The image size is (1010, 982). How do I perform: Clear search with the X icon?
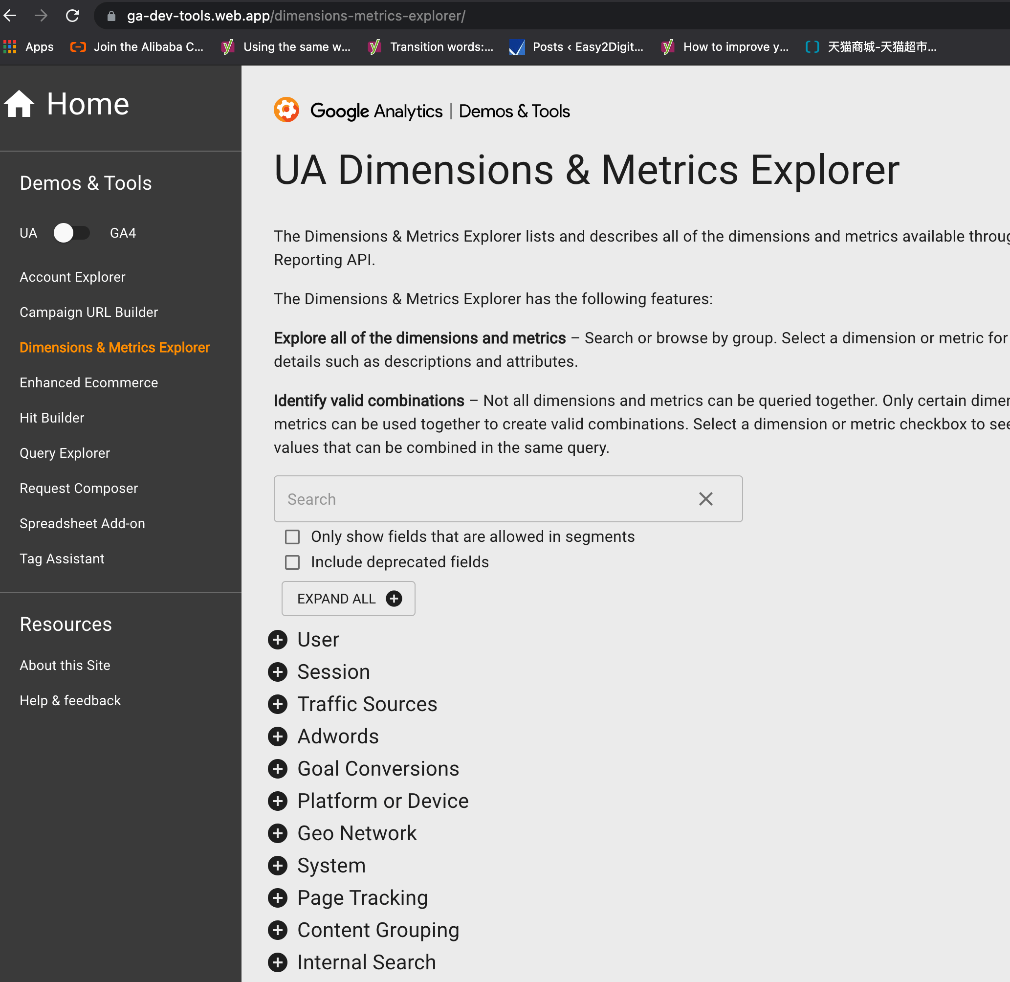click(706, 499)
